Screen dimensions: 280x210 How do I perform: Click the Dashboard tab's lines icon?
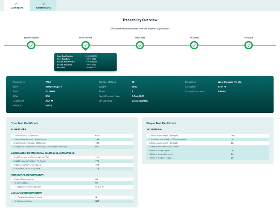pyautogui.click(x=17, y=4)
